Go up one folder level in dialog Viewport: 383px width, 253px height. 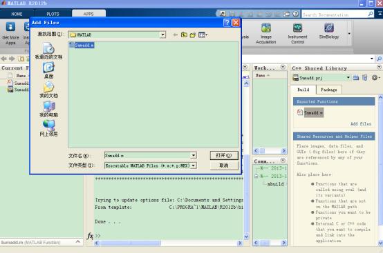(184, 35)
